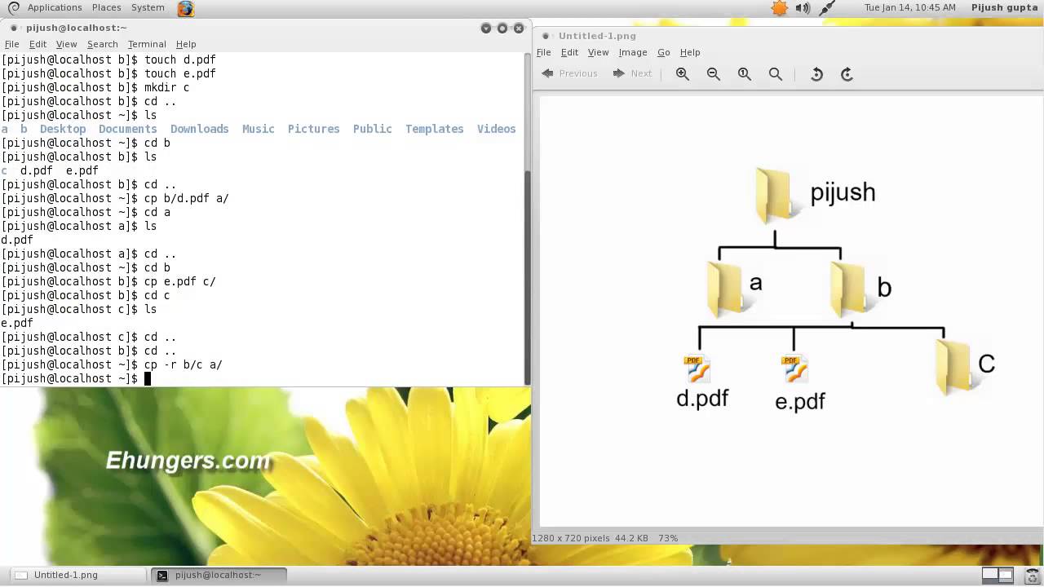Open image viewer window menu icon
The image size is (1044, 587).
click(546, 36)
